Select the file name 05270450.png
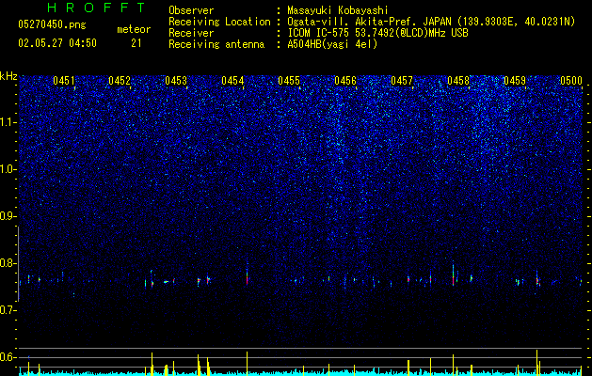The image size is (592, 376). [52, 24]
